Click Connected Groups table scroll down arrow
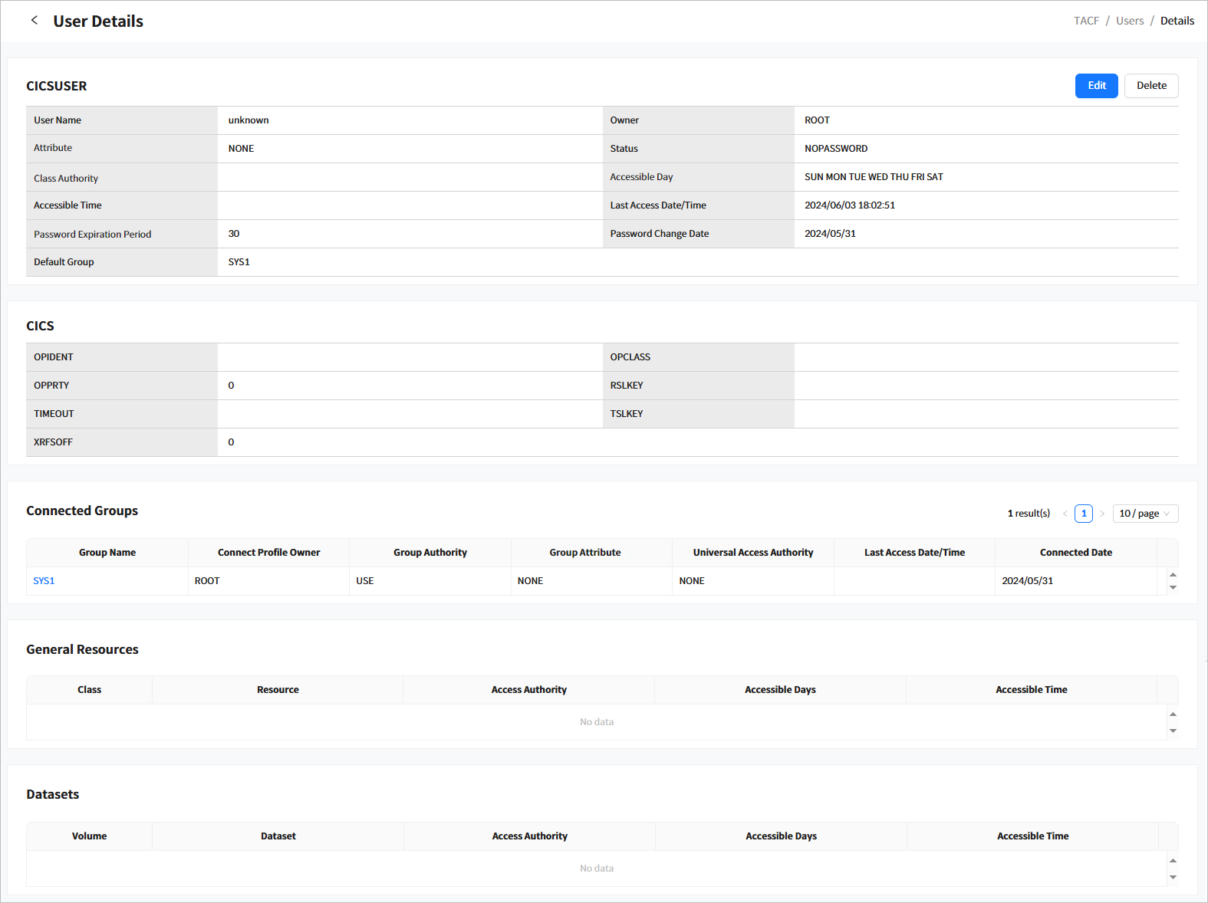Image resolution: width=1208 pixels, height=903 pixels. pyautogui.click(x=1173, y=588)
